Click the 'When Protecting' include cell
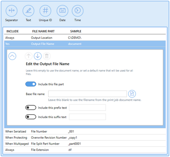This screenshot has width=170, height=157. [x=16, y=138]
